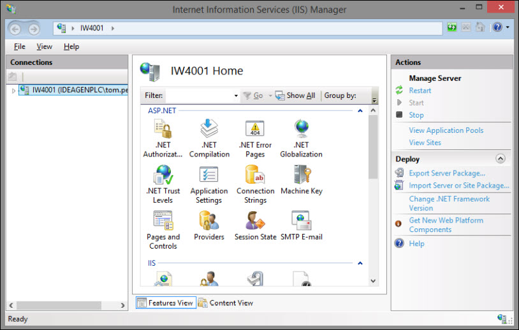The image size is (519, 330).
Task: Open Application Settings feature
Action: pos(209,184)
